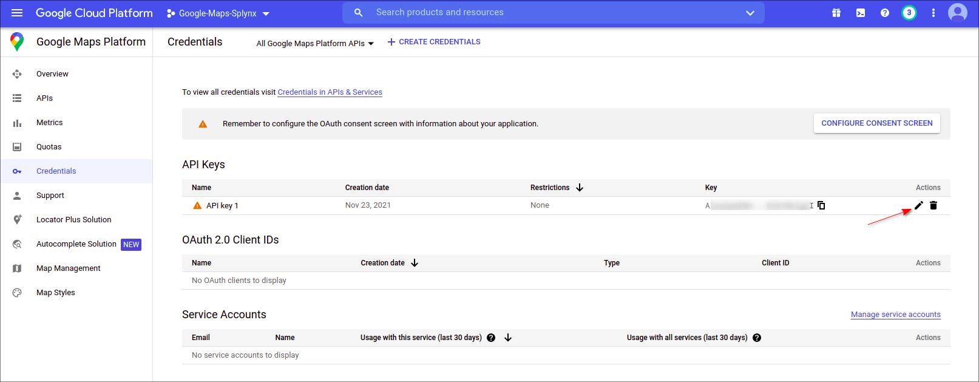Open Credentials in APIs & Services link
Image resolution: width=979 pixels, height=382 pixels.
click(x=330, y=92)
